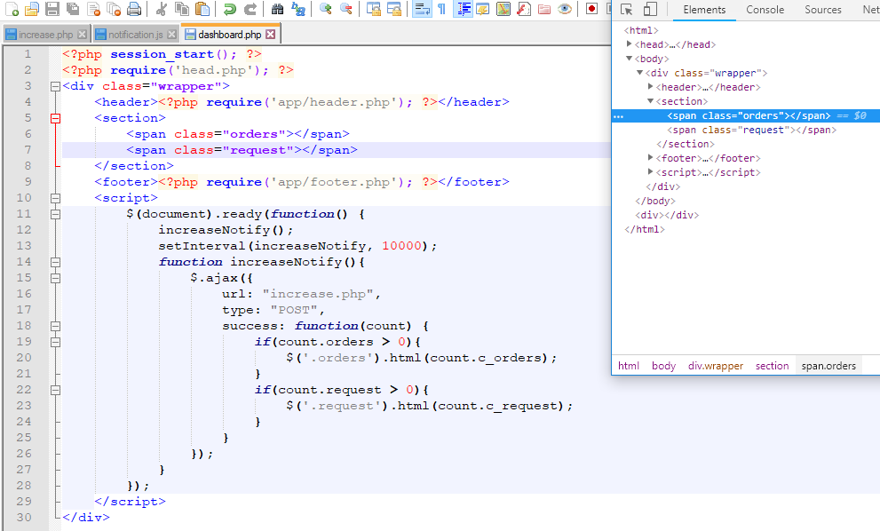
Task: Expand the head node in Elements tree
Action: click(630, 44)
